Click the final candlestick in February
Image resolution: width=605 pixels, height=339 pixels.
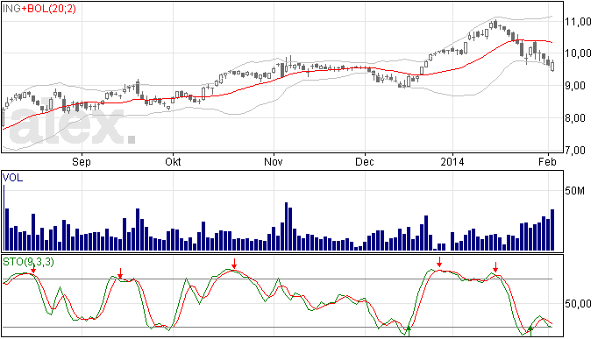click(x=552, y=66)
